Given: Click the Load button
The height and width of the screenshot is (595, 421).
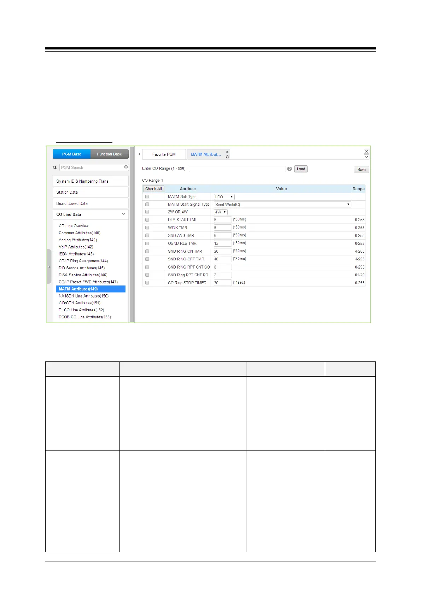Looking at the screenshot, I should tap(301, 169).
